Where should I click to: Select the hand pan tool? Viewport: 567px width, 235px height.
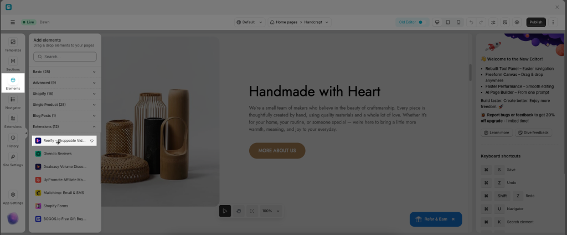239,211
